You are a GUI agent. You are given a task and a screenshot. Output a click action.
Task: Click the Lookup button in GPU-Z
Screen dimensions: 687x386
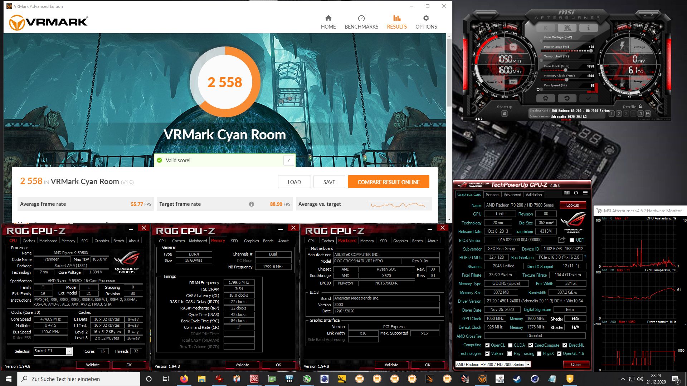coord(572,205)
